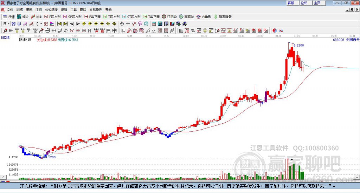
Task: Click the 出局线=6.2543 value
Action: pos(68,40)
